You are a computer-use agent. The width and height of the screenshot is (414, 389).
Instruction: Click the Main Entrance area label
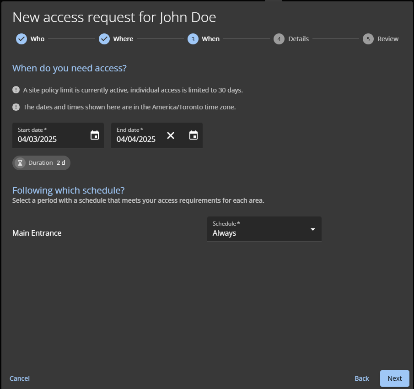pyautogui.click(x=37, y=233)
